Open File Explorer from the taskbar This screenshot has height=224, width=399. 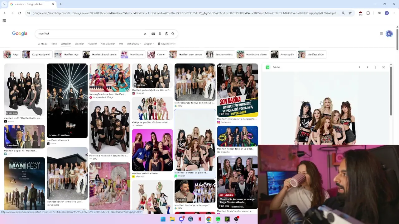172,219
